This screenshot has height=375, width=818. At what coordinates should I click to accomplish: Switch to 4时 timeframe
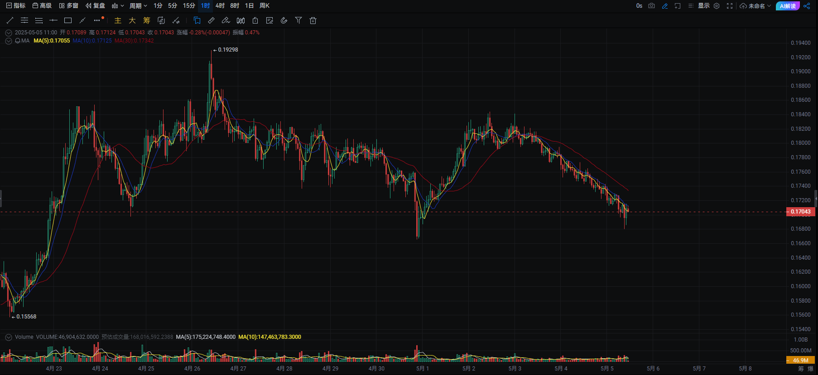(220, 6)
